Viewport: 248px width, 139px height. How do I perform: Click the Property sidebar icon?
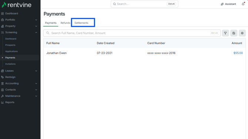coord(2,26)
